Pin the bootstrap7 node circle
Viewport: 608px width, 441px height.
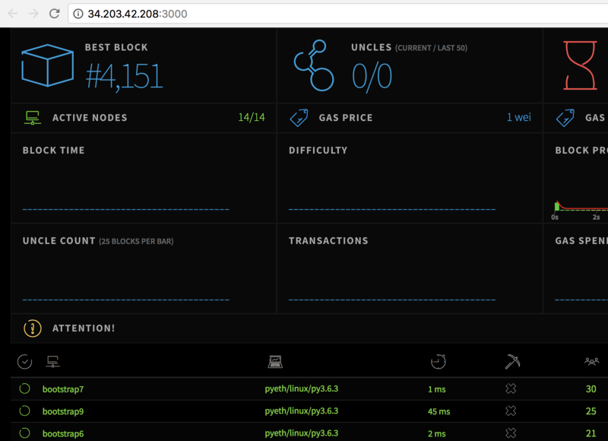click(x=24, y=389)
